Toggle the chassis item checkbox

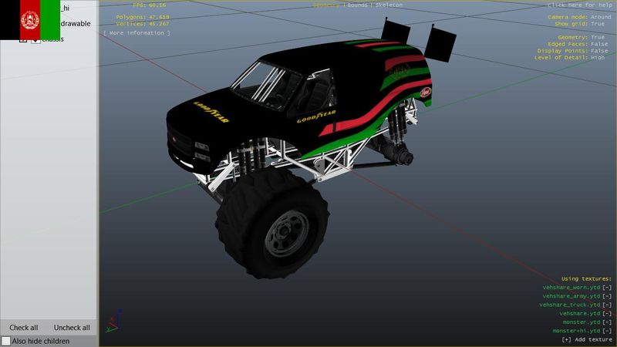point(35,40)
